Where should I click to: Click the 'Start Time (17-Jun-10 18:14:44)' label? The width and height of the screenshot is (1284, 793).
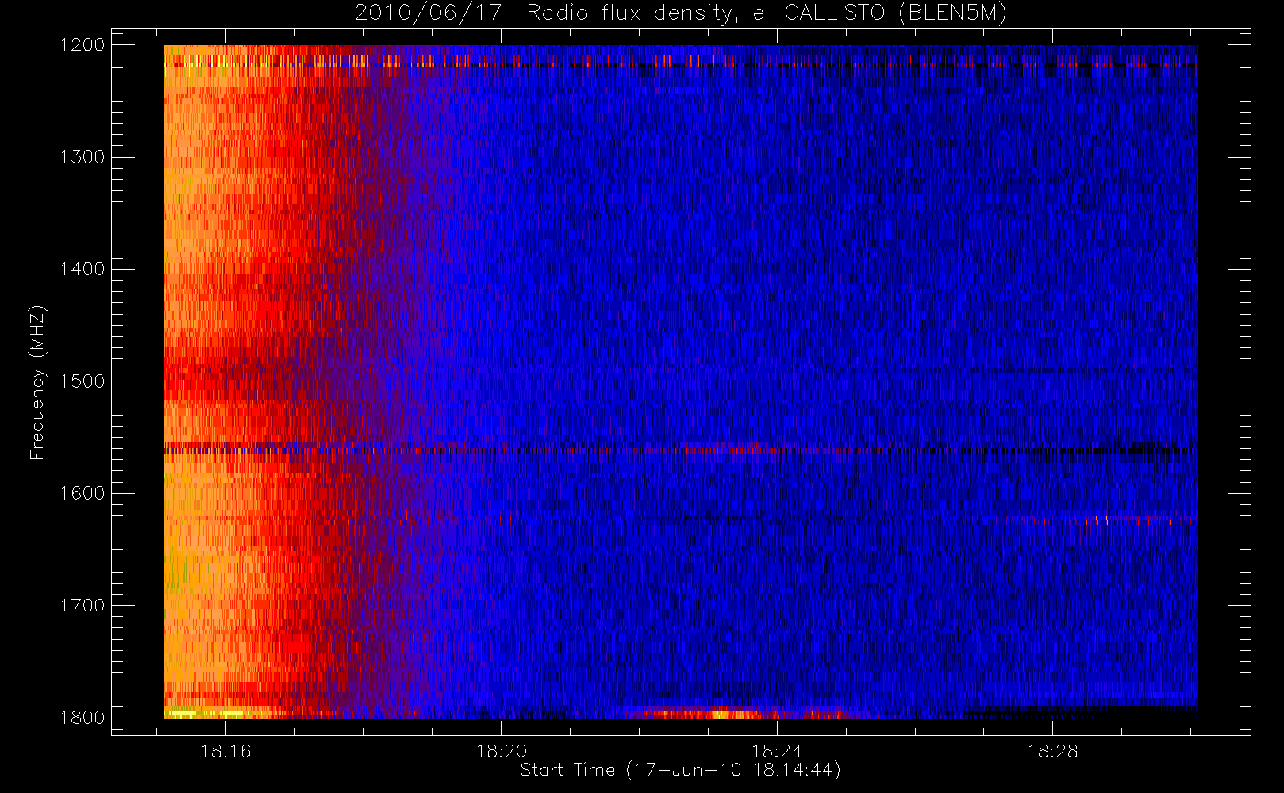681,770
